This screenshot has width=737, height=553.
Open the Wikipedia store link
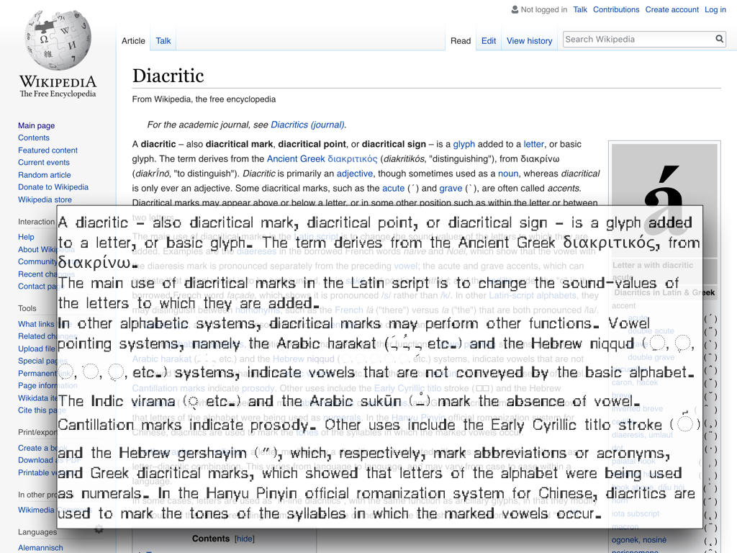coord(45,199)
